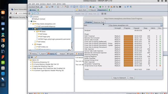Click the Options gear-cross icon in toolbar
The width and height of the screenshot is (168, 94).
pyautogui.click(x=111, y=7)
